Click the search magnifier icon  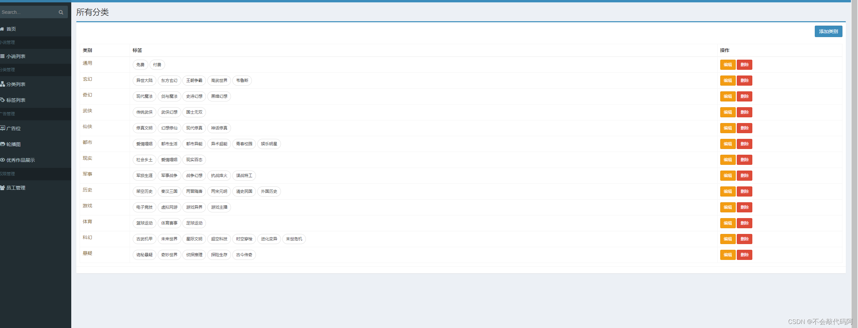pos(61,12)
